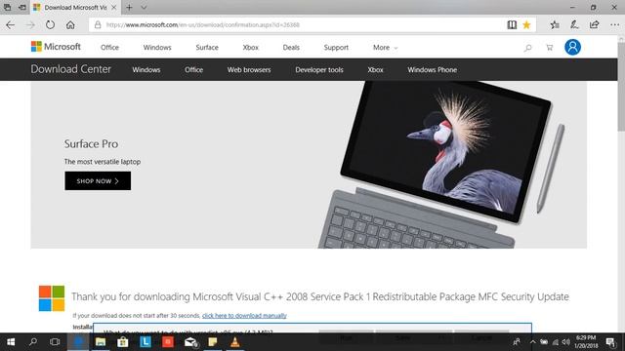Close the Download Microsoft Visual tab
The height and width of the screenshot is (351, 625).
[x=114, y=7]
